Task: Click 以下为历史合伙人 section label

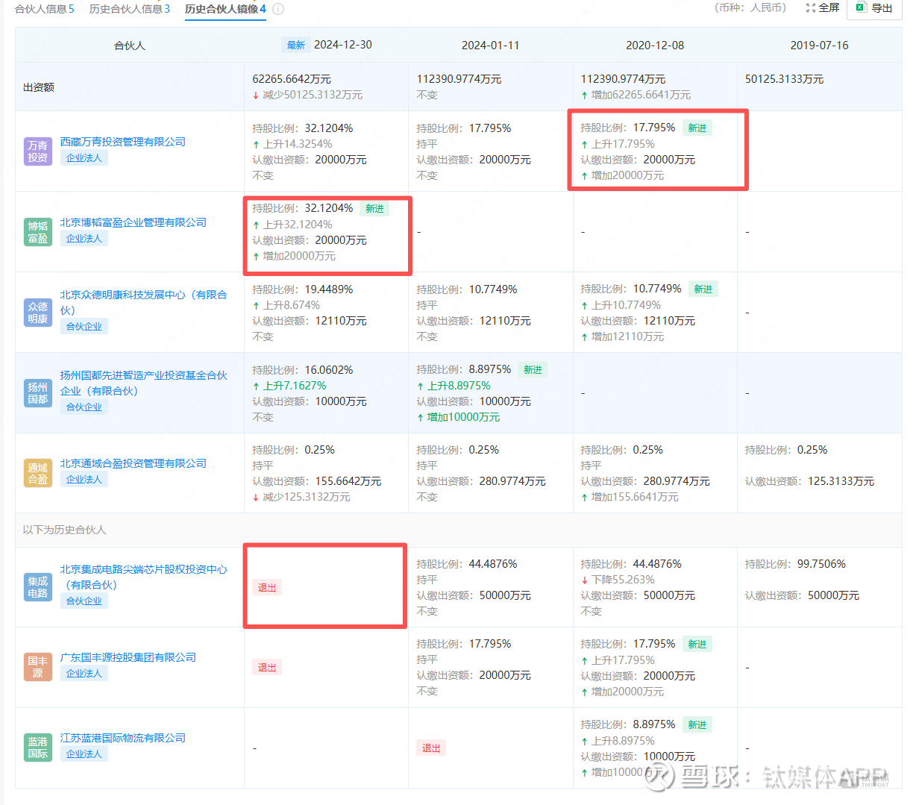Action: pos(64,530)
